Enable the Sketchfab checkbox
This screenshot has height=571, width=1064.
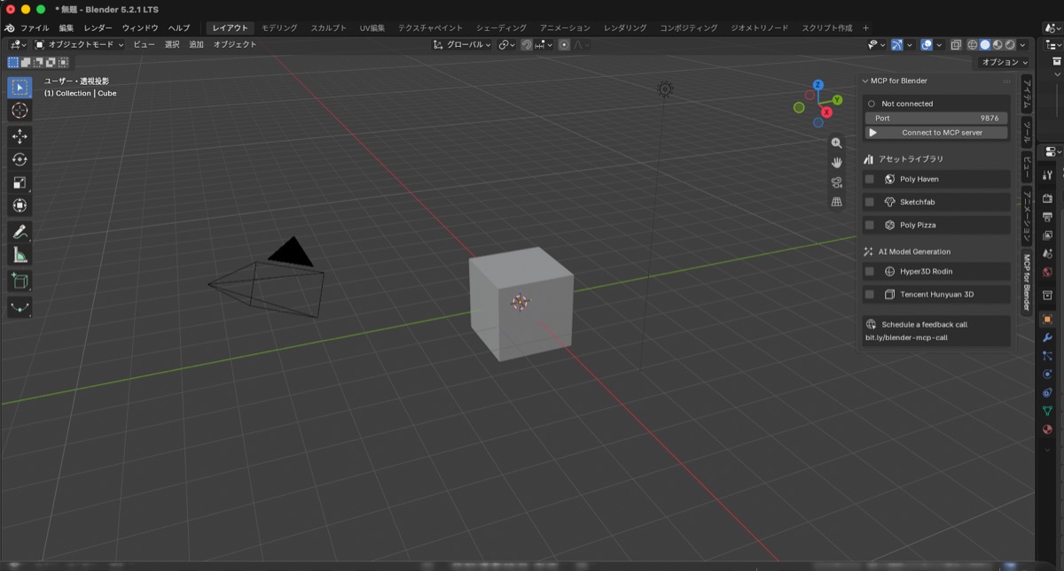(x=870, y=202)
